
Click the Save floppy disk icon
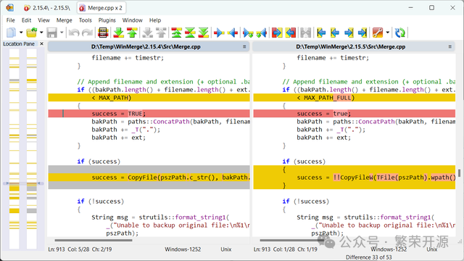pos(52,33)
